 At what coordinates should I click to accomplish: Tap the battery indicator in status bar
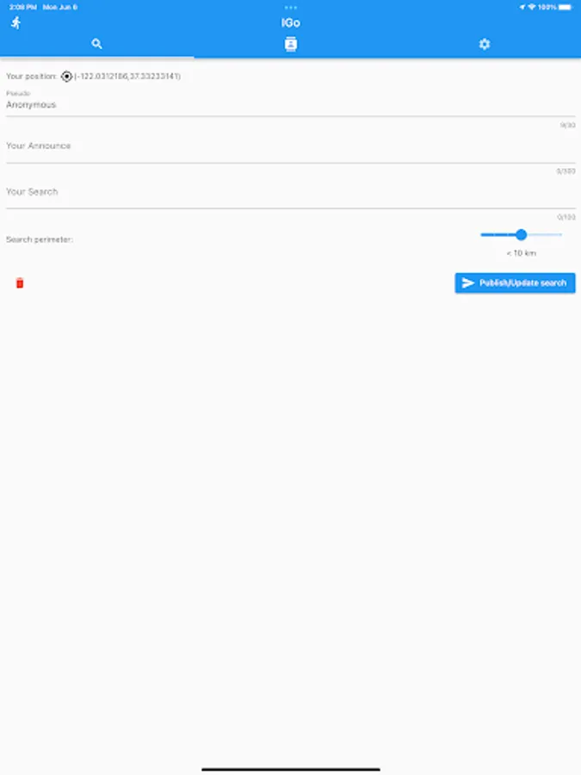click(566, 7)
